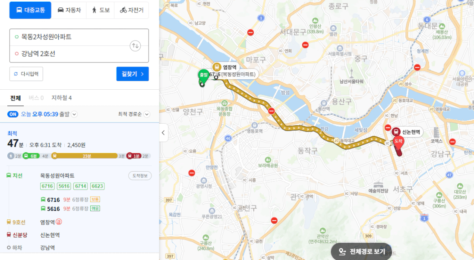Viewport: 474px width, 260px height.
Task: Click the green 출발 start marker on map
Action: (x=203, y=76)
